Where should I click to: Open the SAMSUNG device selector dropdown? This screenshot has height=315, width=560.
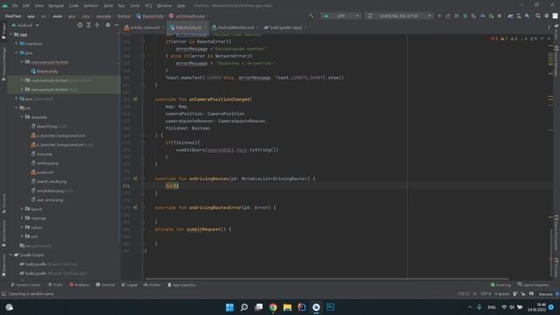pos(399,16)
